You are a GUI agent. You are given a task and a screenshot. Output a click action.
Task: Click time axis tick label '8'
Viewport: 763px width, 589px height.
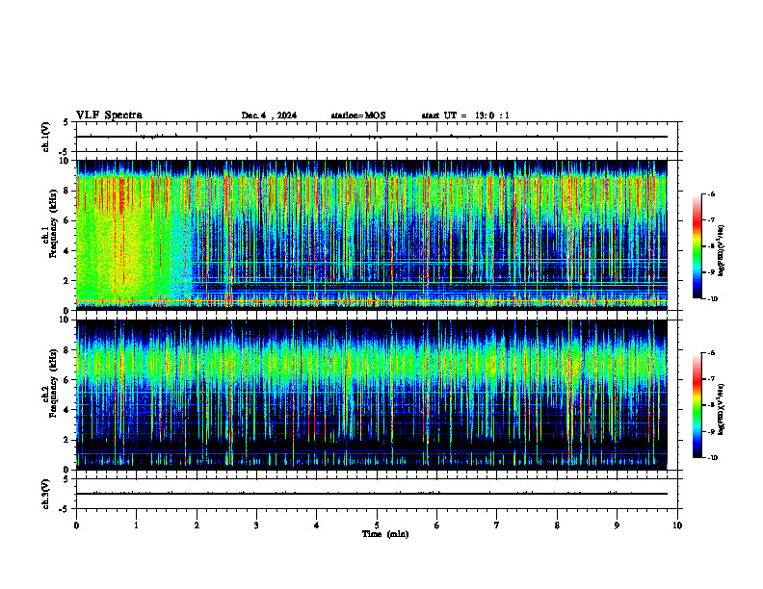[557, 525]
